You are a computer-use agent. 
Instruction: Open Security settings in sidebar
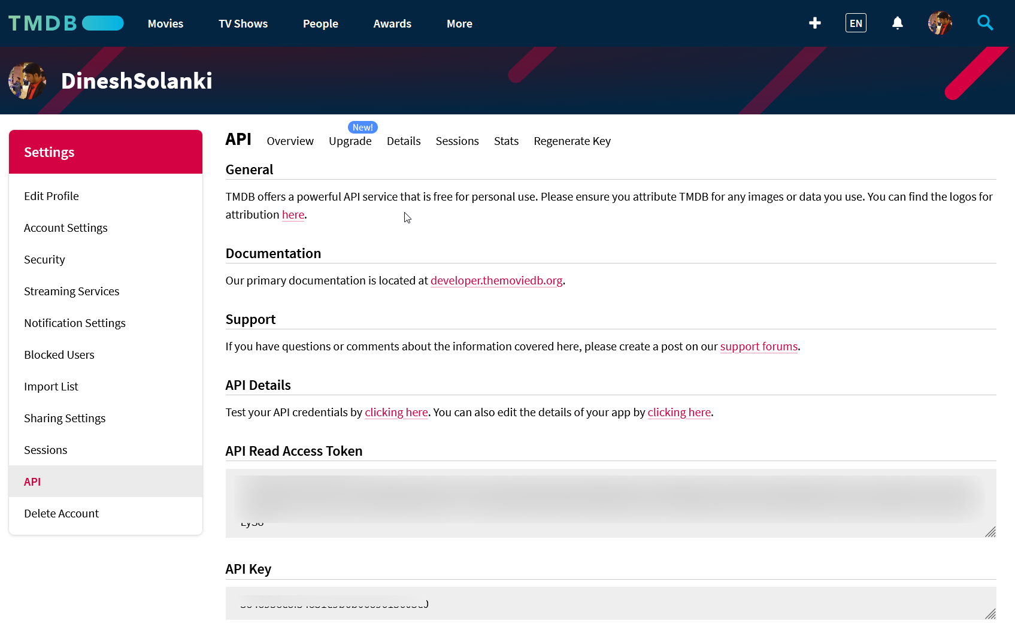coord(106,259)
